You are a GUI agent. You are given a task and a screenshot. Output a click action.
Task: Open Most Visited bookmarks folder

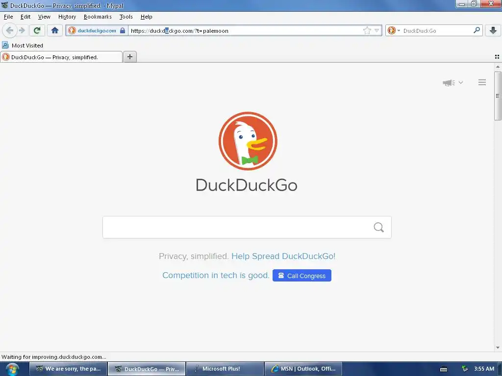23,46
